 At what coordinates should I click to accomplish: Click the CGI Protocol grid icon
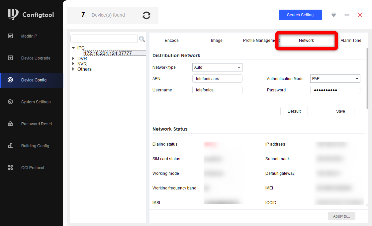click(x=10, y=168)
